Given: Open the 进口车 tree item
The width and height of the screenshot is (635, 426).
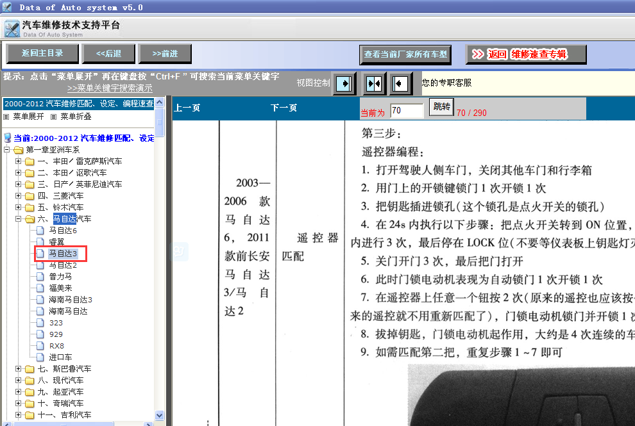Looking at the screenshot, I should tap(60, 357).
